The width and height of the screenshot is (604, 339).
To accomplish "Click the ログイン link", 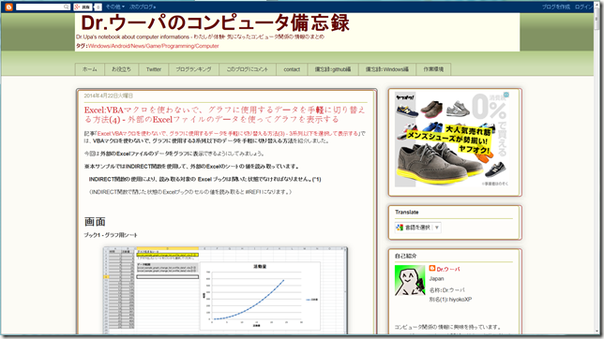I will (583, 7).
